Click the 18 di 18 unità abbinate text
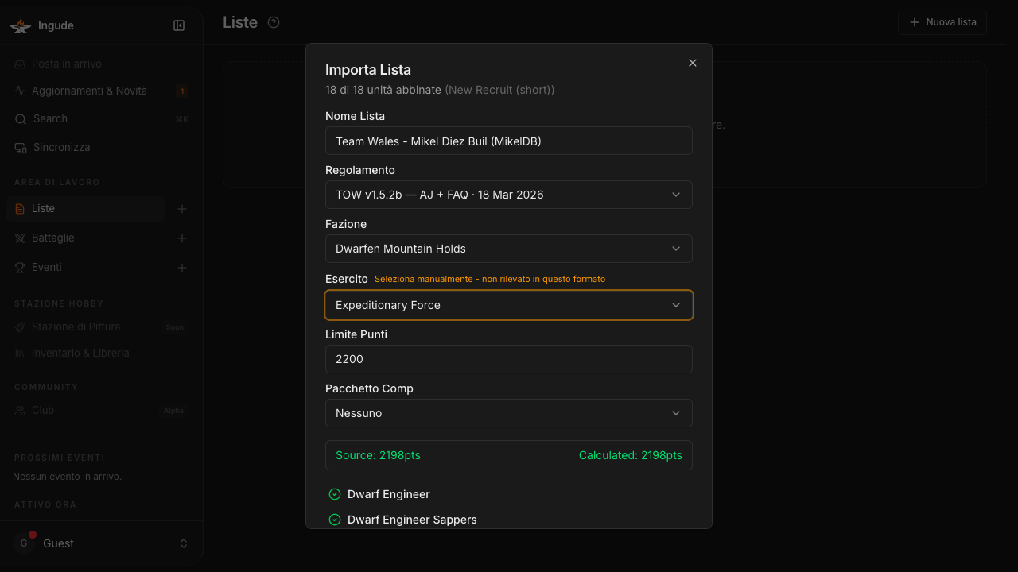 point(383,90)
